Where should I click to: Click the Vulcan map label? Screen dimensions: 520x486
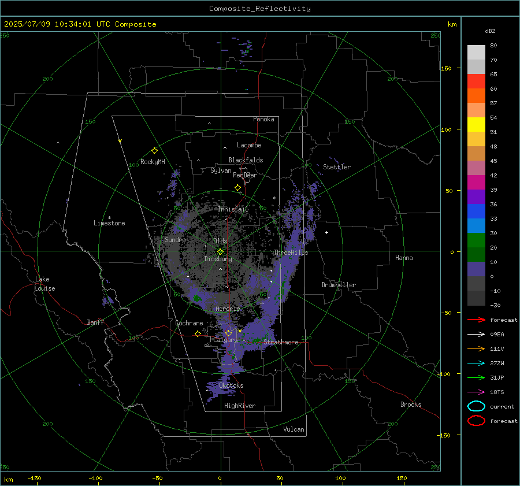pos(294,429)
